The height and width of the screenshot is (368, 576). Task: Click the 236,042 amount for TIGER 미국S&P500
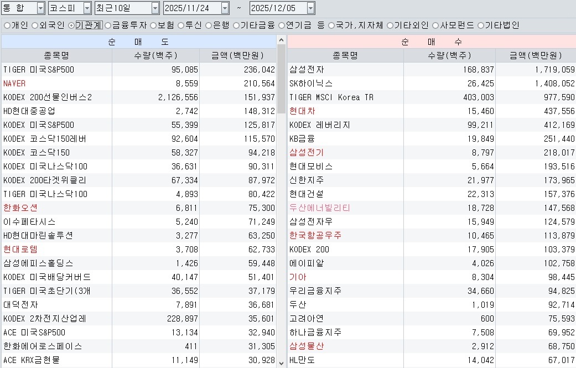(x=260, y=69)
